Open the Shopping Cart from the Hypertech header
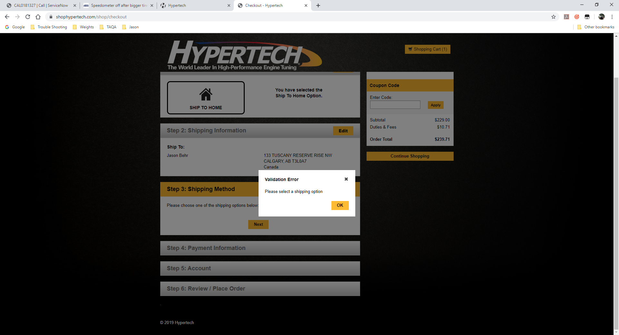 point(427,49)
